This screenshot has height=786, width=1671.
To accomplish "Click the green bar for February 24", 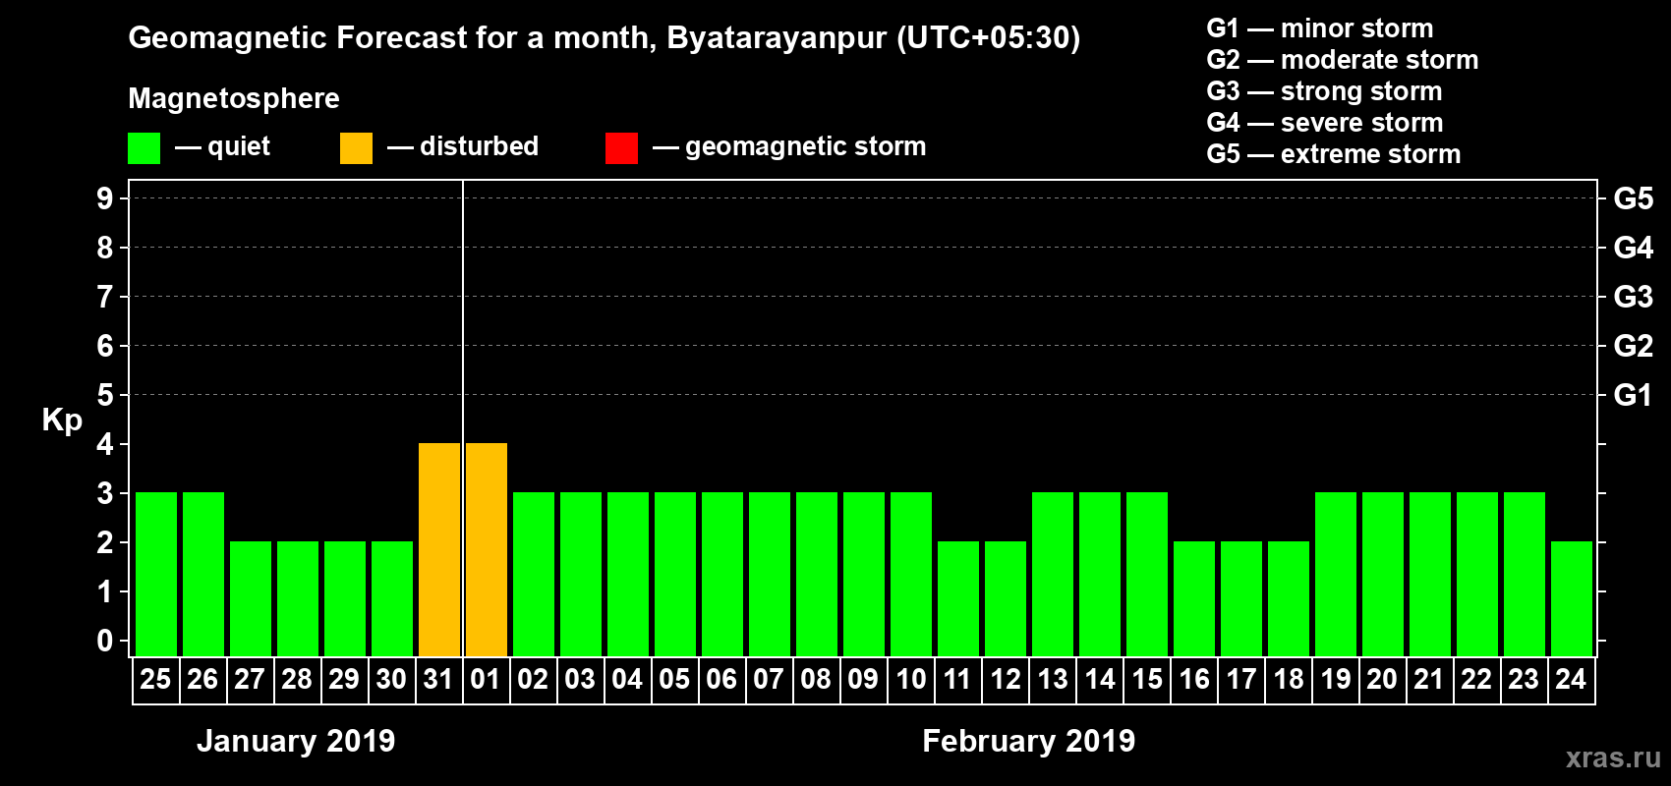I will (1572, 598).
